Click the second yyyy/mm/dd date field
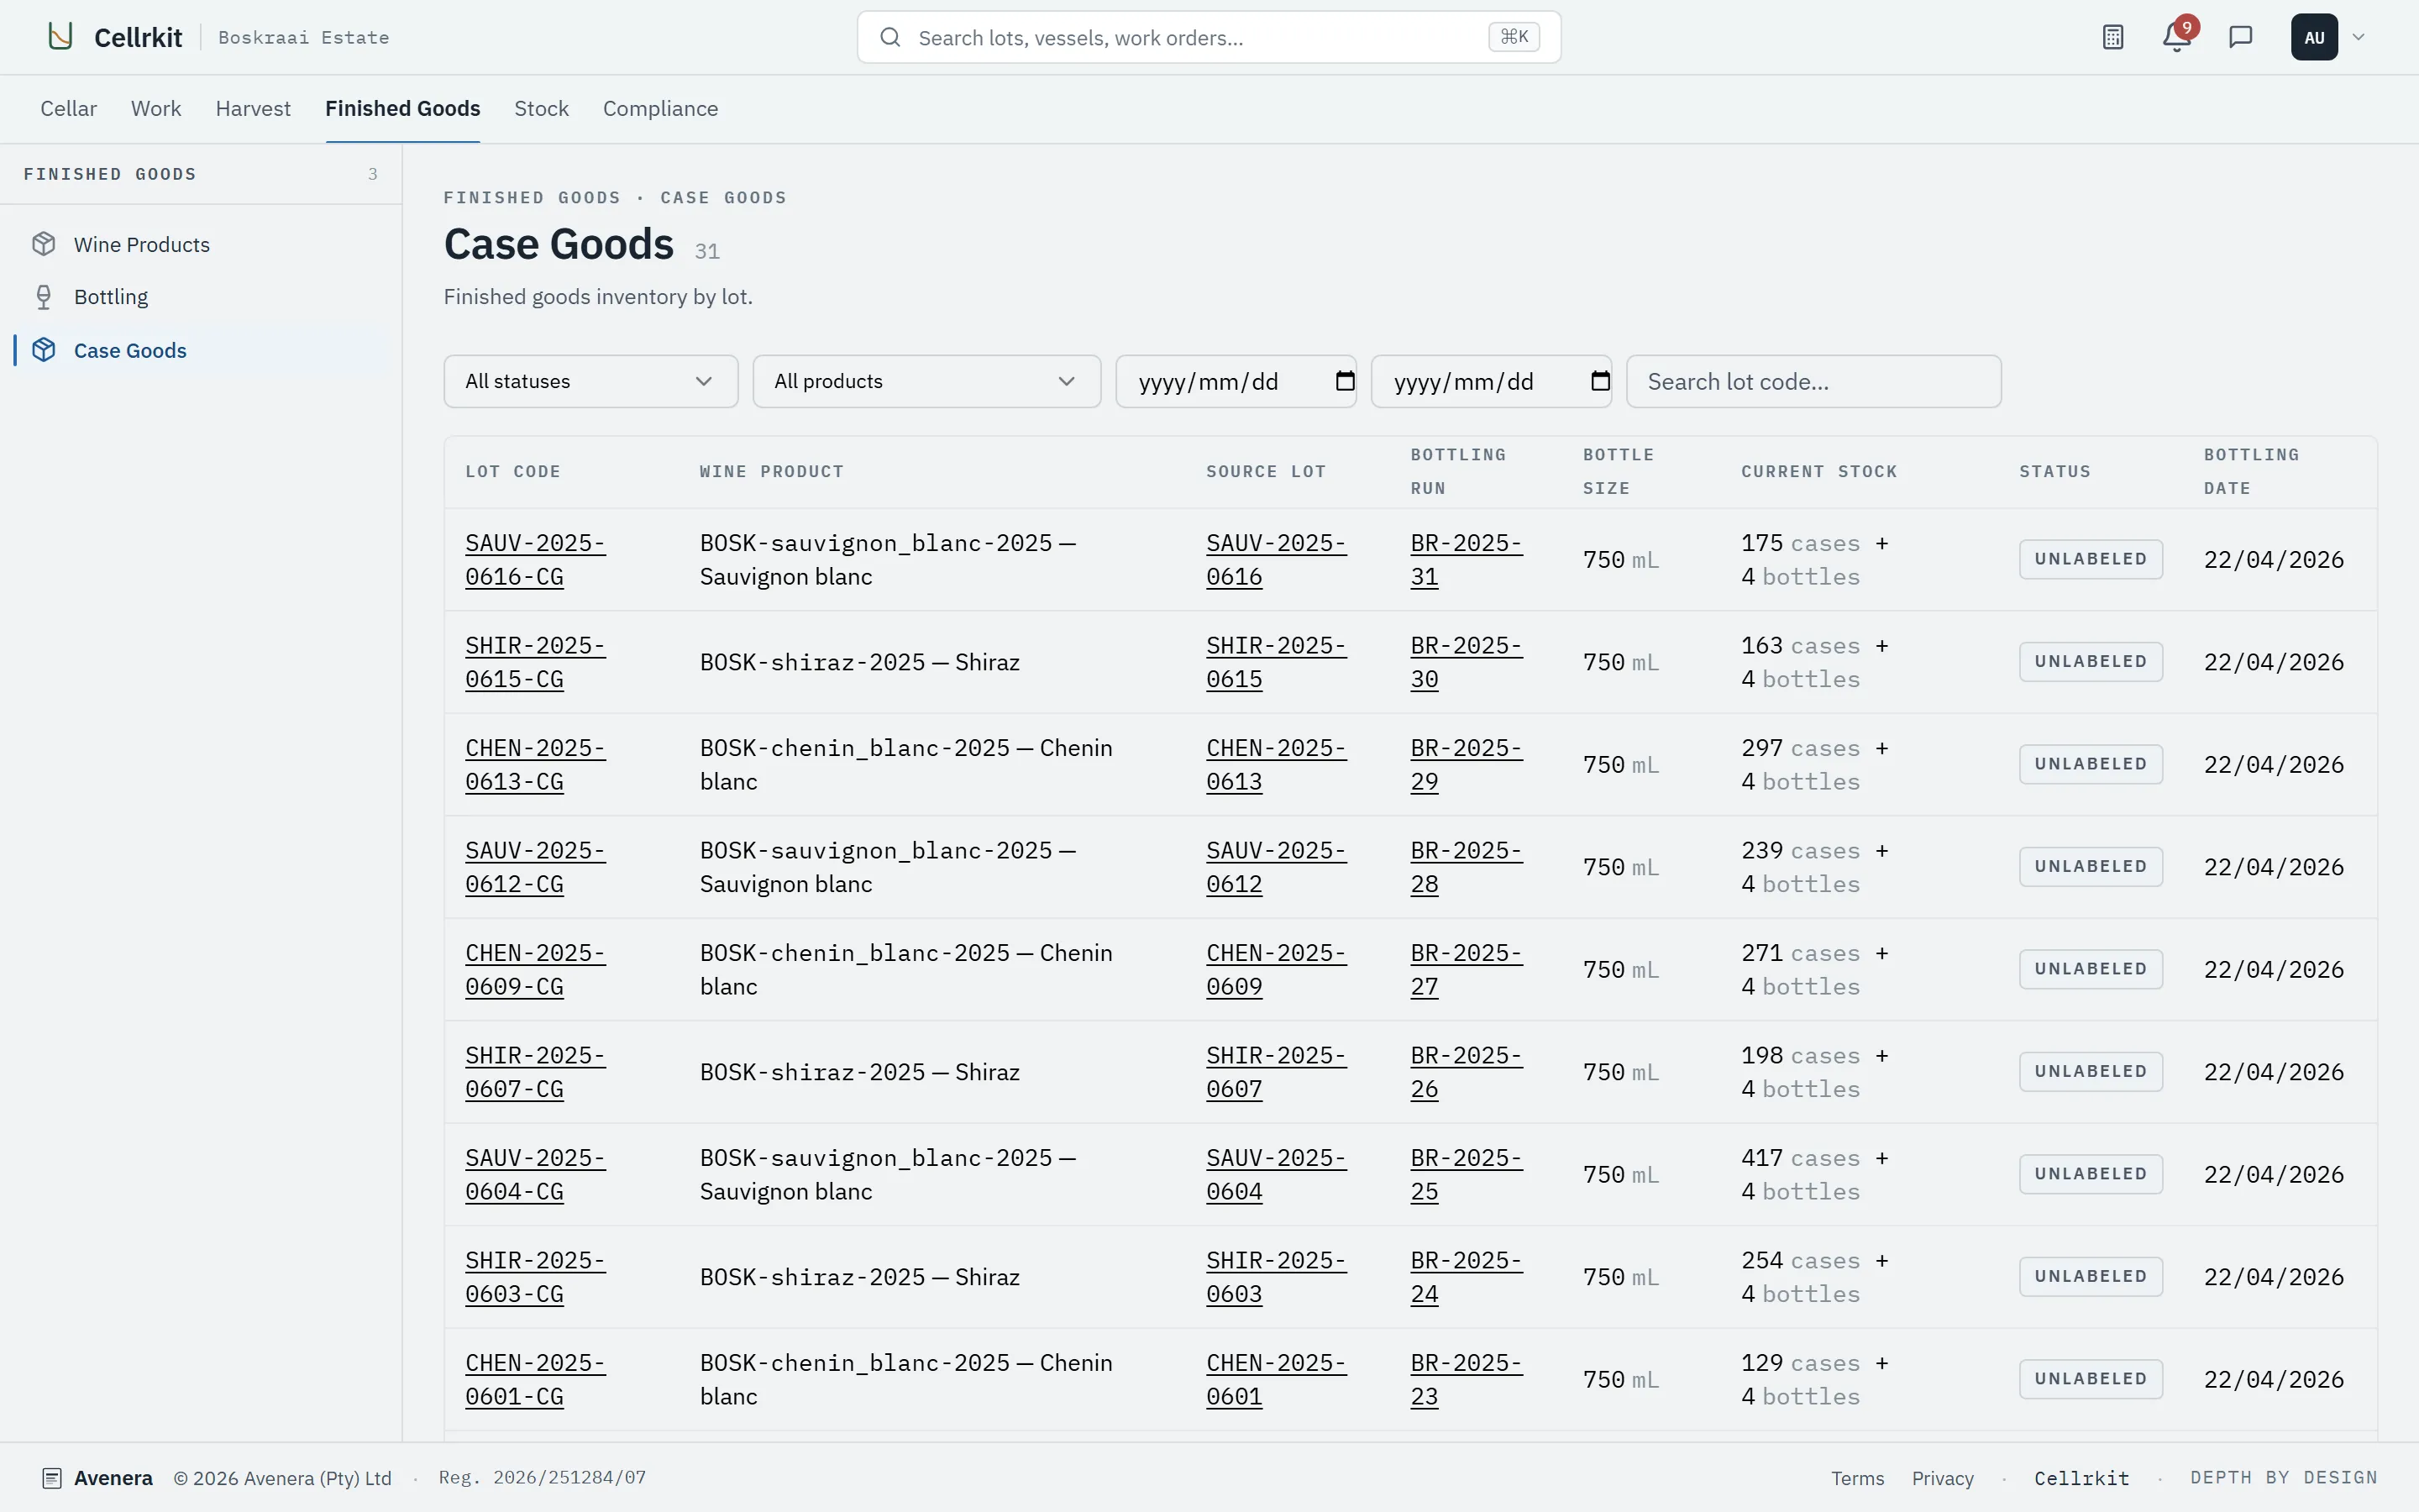 (x=1492, y=381)
